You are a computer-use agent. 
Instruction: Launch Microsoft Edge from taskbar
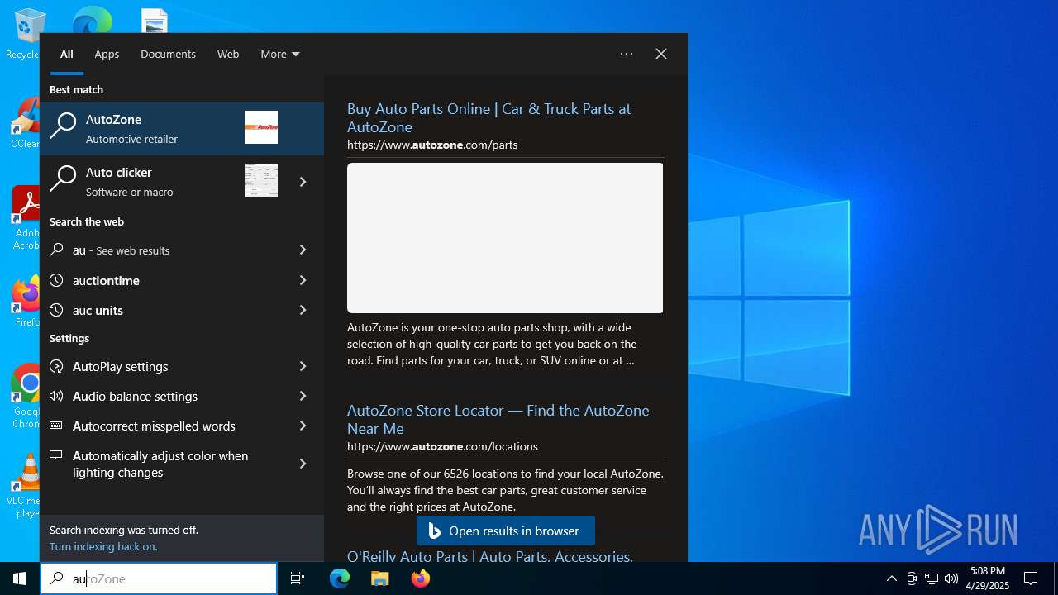point(340,578)
